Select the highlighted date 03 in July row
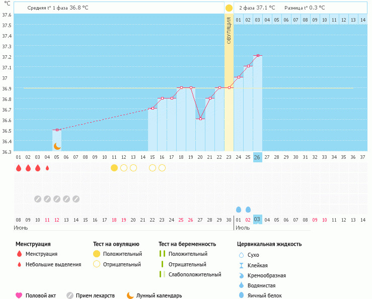The width and height of the screenshot is (372, 299). coord(257,220)
